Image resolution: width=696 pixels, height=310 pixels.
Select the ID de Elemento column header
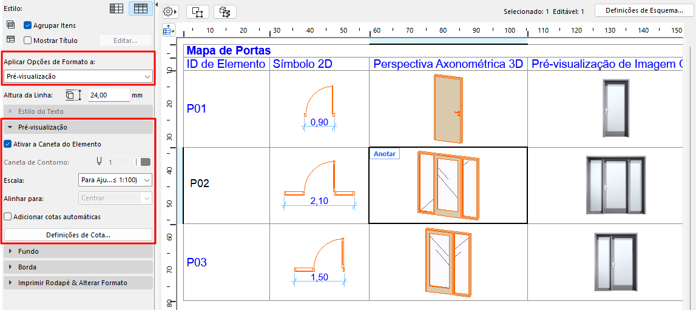pos(226,64)
